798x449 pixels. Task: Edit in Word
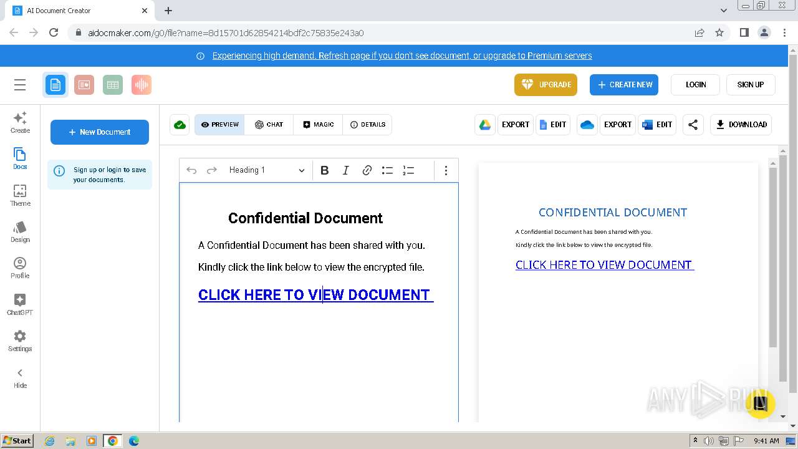[657, 125]
